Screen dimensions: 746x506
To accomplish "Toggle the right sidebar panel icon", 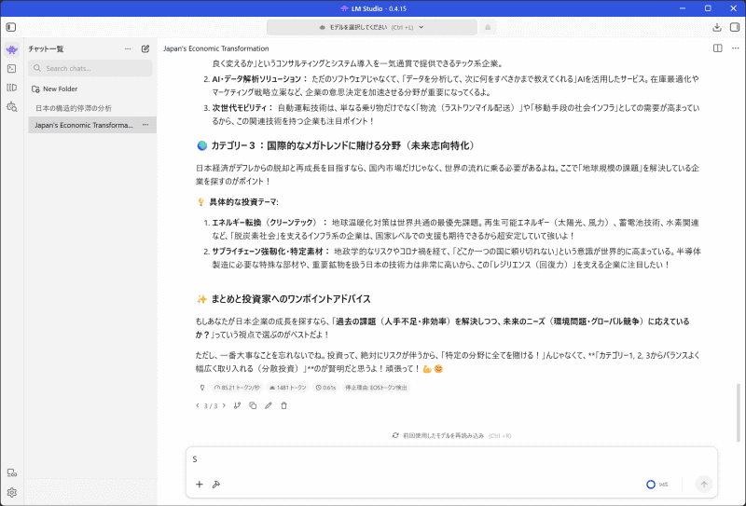I will pyautogui.click(x=735, y=27).
